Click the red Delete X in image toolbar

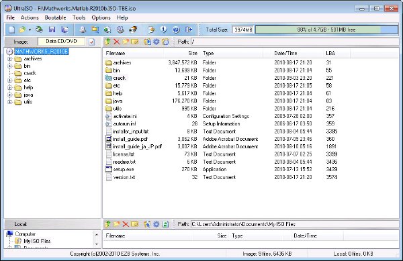tap(117, 42)
